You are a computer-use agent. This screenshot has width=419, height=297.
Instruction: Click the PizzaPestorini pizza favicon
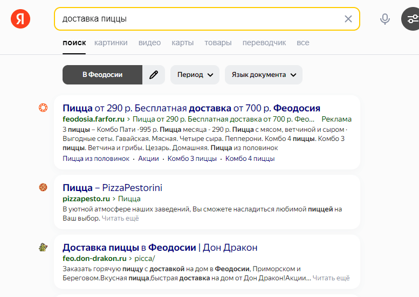(43, 187)
